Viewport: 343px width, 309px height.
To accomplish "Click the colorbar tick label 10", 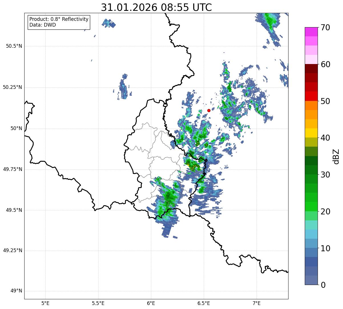I will [325, 248].
